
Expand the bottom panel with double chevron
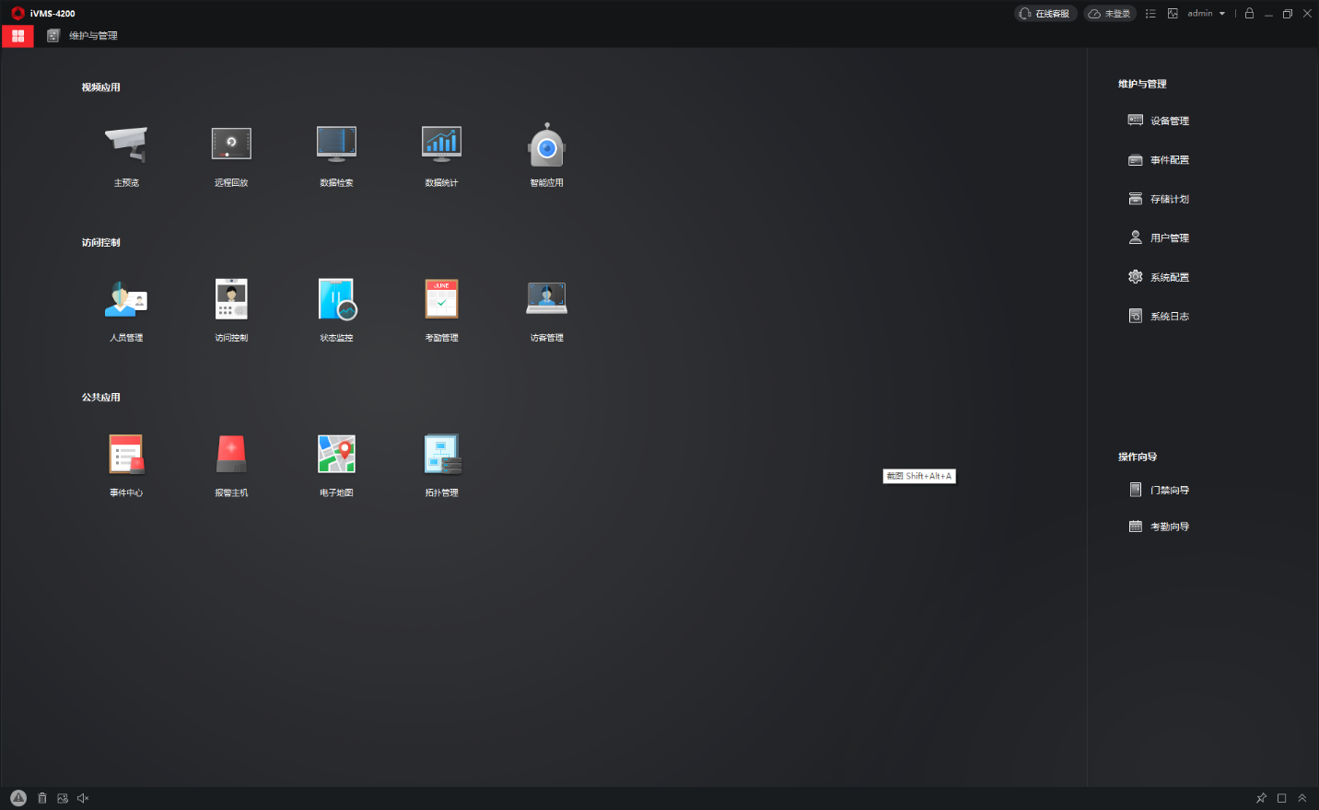[1301, 798]
